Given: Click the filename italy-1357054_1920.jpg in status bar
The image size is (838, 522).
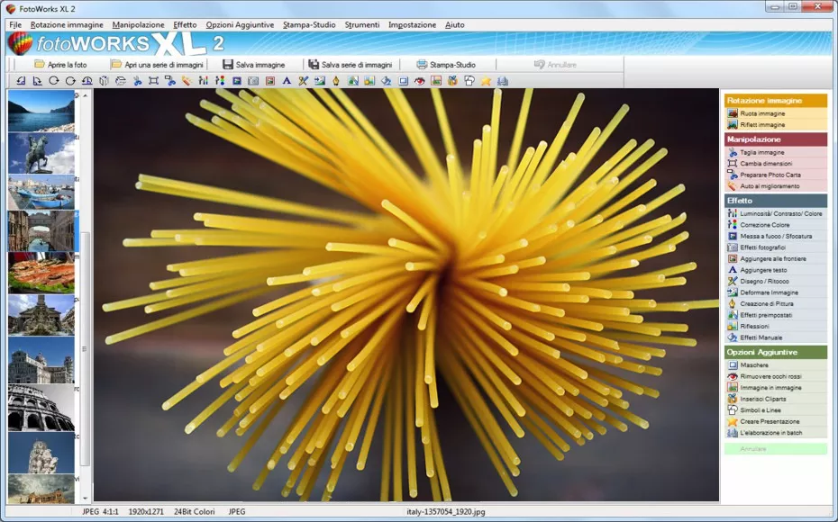Looking at the screenshot, I should (x=446, y=511).
